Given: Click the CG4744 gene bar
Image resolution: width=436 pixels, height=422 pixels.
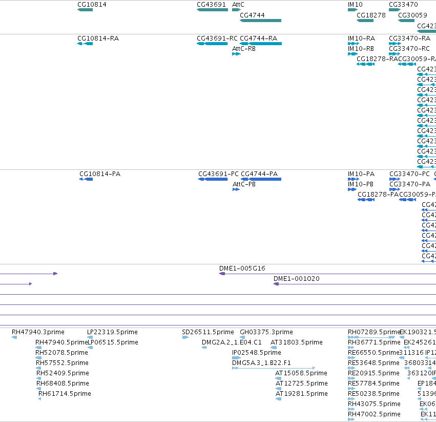Looking at the screenshot, I should 261,21.
